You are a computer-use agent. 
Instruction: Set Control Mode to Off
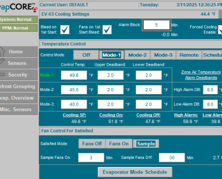(86, 55)
